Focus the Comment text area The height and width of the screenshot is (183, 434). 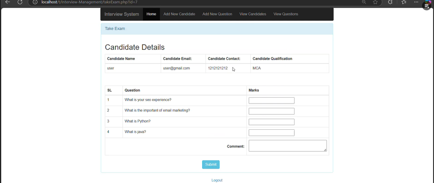pyautogui.click(x=288, y=146)
